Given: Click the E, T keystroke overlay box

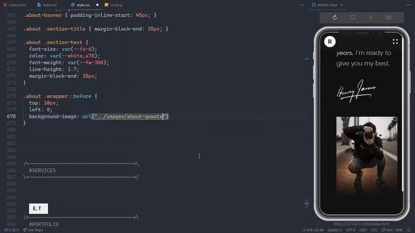Looking at the screenshot, I should [38, 208].
